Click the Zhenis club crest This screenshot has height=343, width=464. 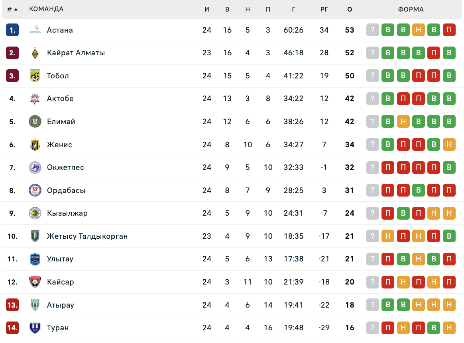pos(35,144)
